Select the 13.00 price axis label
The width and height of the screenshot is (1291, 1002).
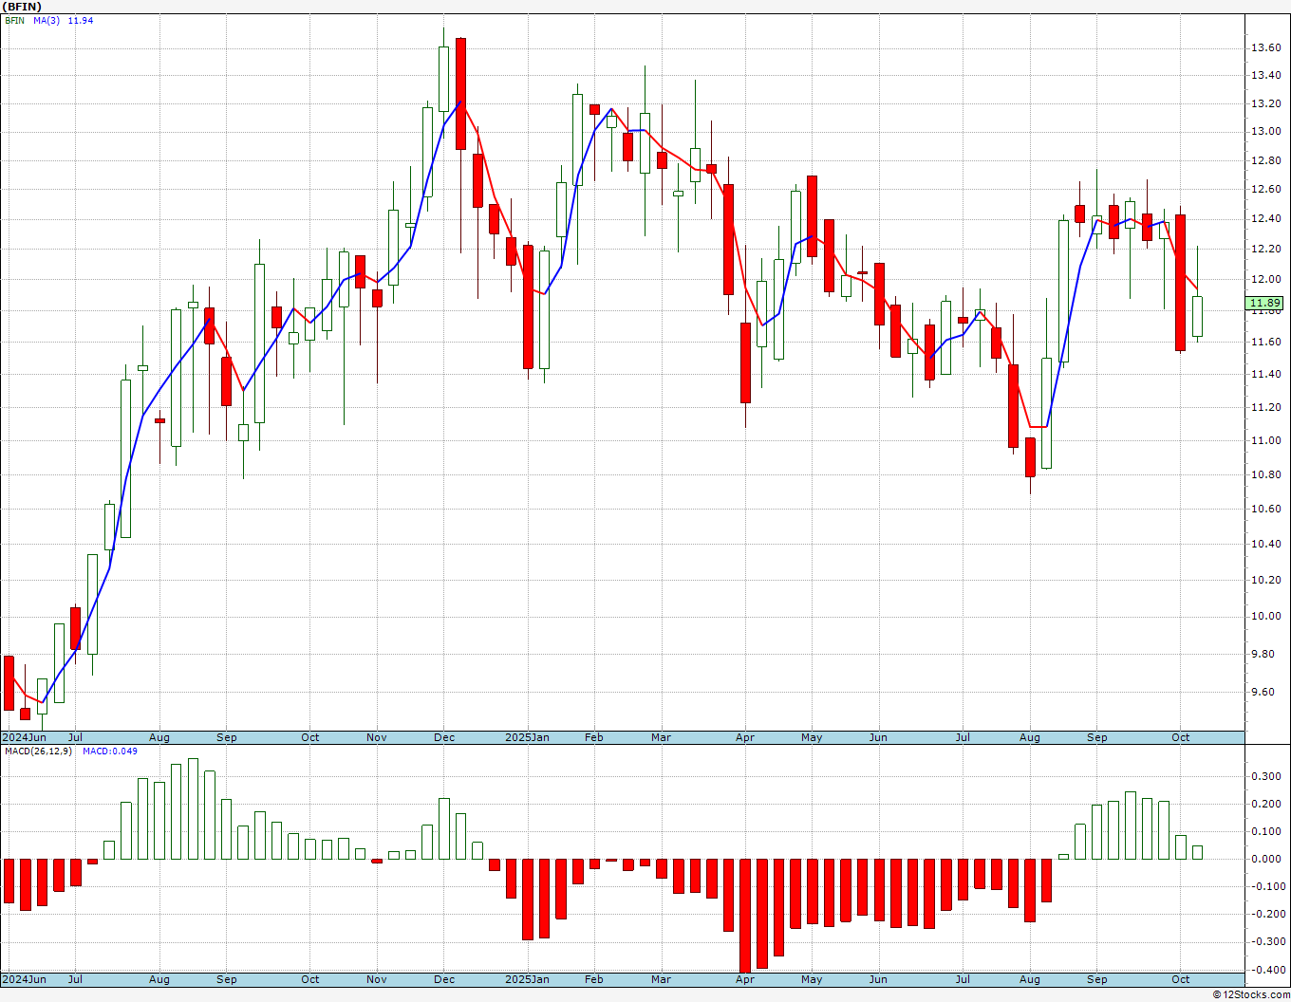[x=1266, y=132]
